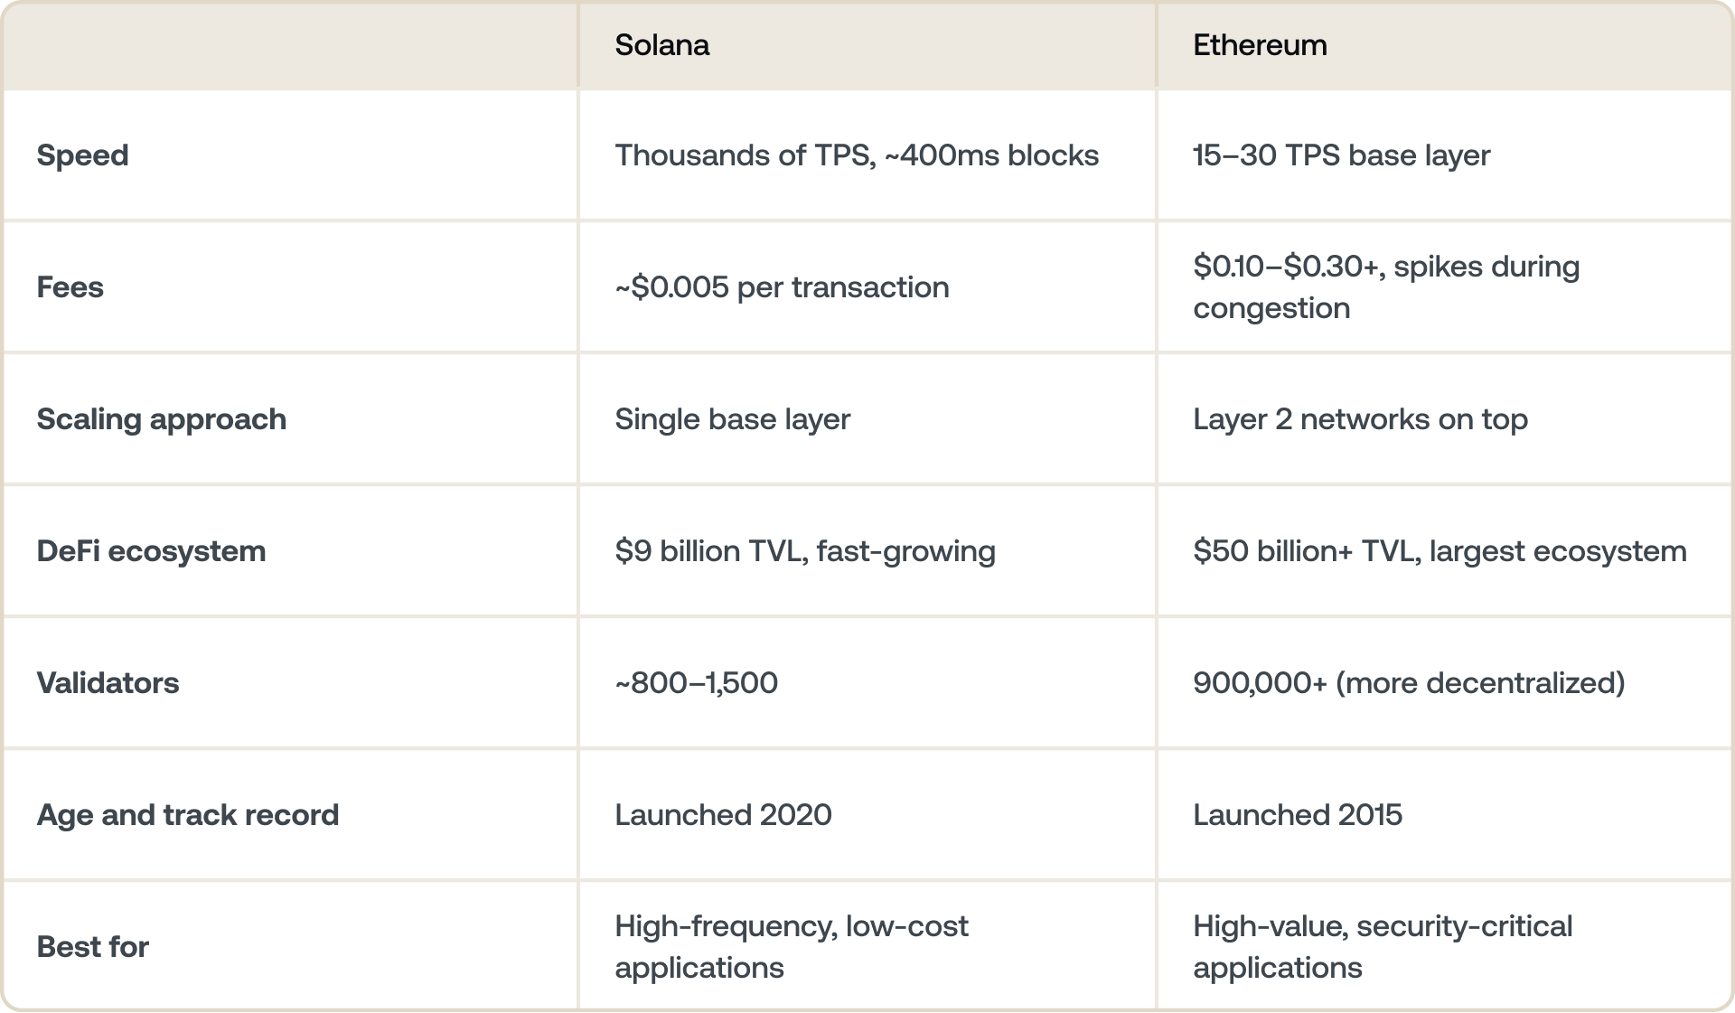Click the $9 billion TVL cell
The width and height of the screenshot is (1735, 1013).
coord(804,551)
